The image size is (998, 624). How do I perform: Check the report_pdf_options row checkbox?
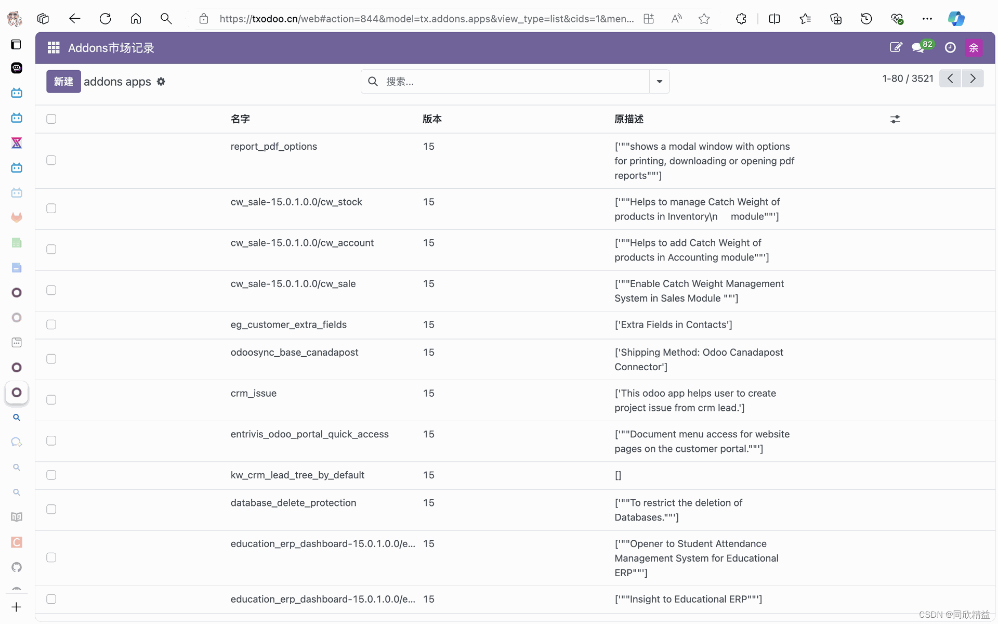click(x=51, y=160)
